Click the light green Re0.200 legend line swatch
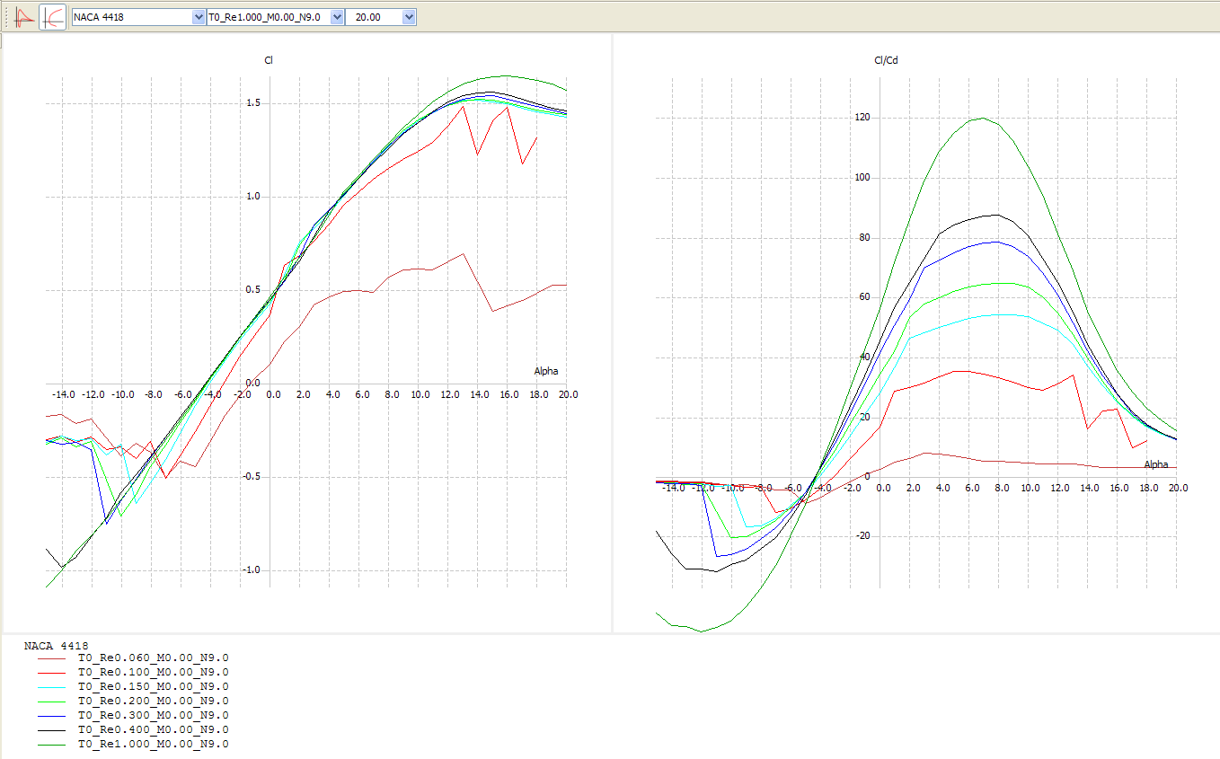The height and width of the screenshot is (759, 1220). 51,701
